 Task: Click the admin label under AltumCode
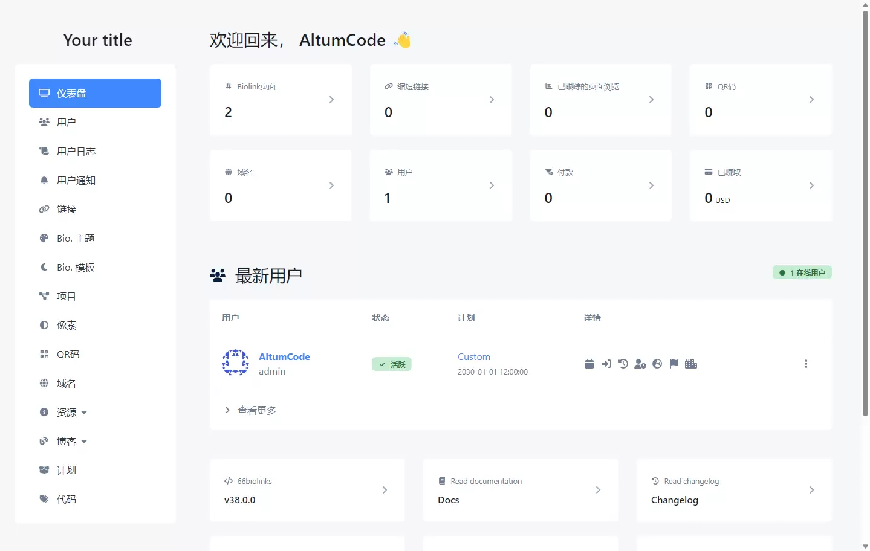tap(272, 372)
